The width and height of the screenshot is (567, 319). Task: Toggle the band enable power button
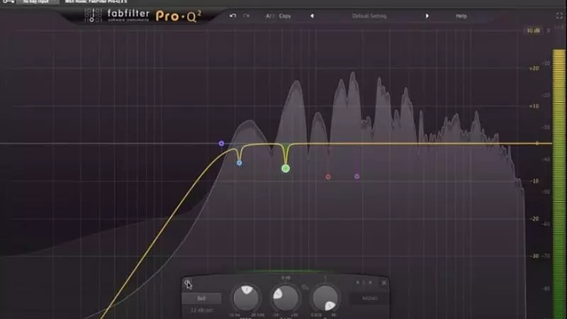187,283
